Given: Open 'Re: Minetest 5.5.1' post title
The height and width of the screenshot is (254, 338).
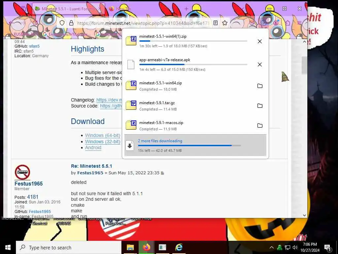Looking at the screenshot, I should 91,166.
